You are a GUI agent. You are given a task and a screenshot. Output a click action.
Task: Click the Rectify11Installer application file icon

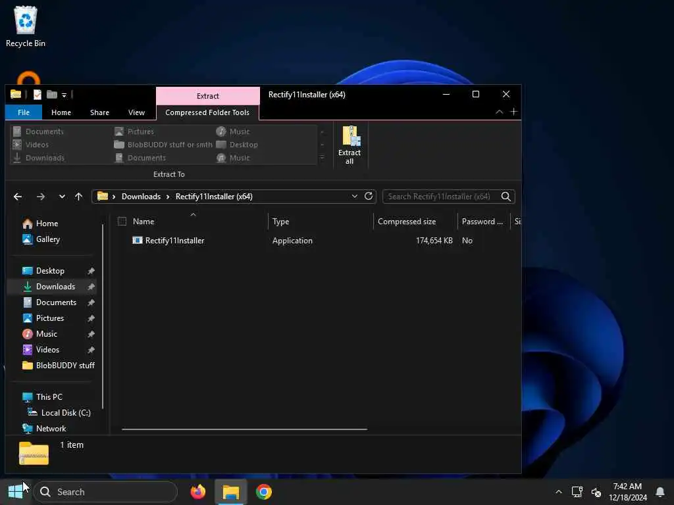pos(137,241)
